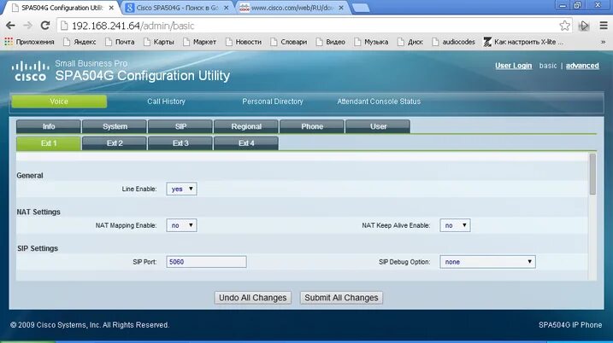This screenshot has width=613, height=343.
Task: Click the browser forward arrow
Action: 27,26
